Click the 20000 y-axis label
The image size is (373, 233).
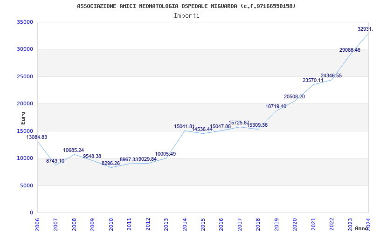(25, 103)
